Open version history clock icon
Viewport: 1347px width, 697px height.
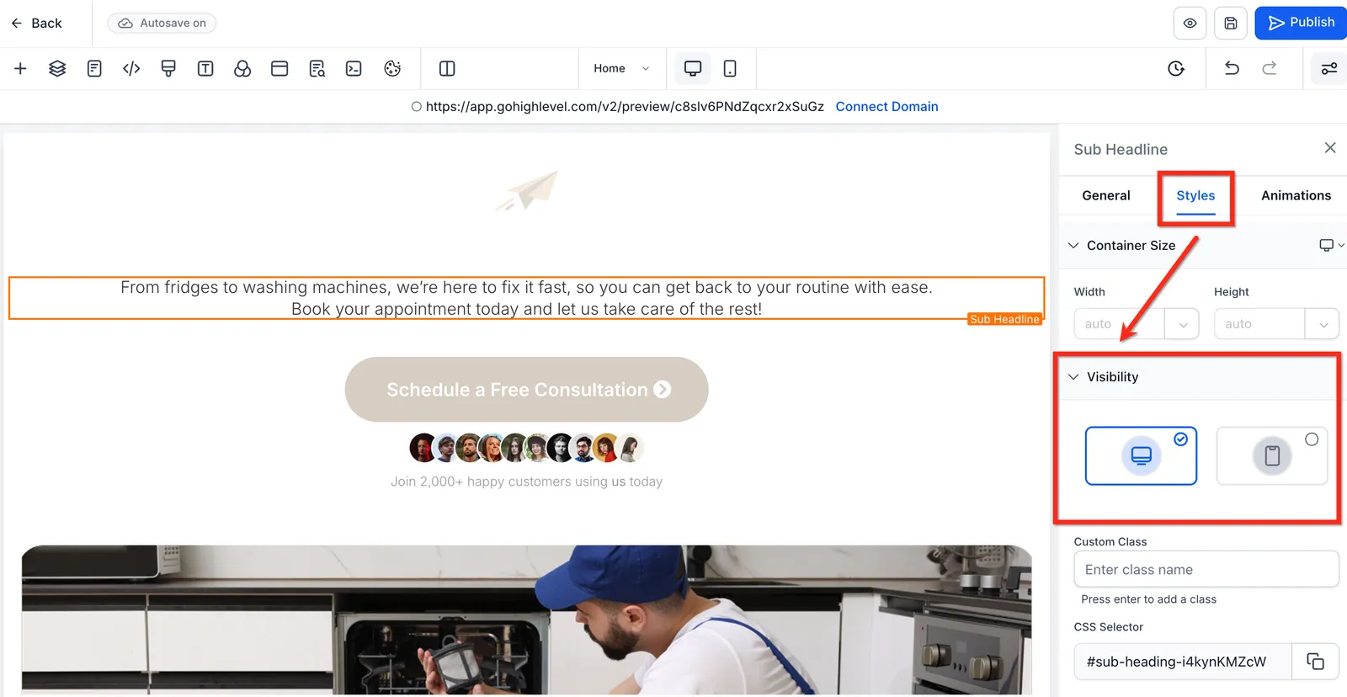point(1176,68)
